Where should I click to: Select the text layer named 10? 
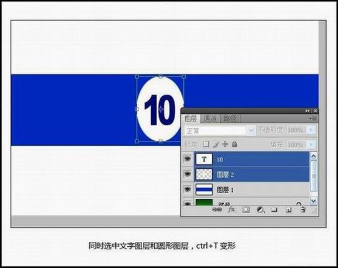click(x=252, y=159)
